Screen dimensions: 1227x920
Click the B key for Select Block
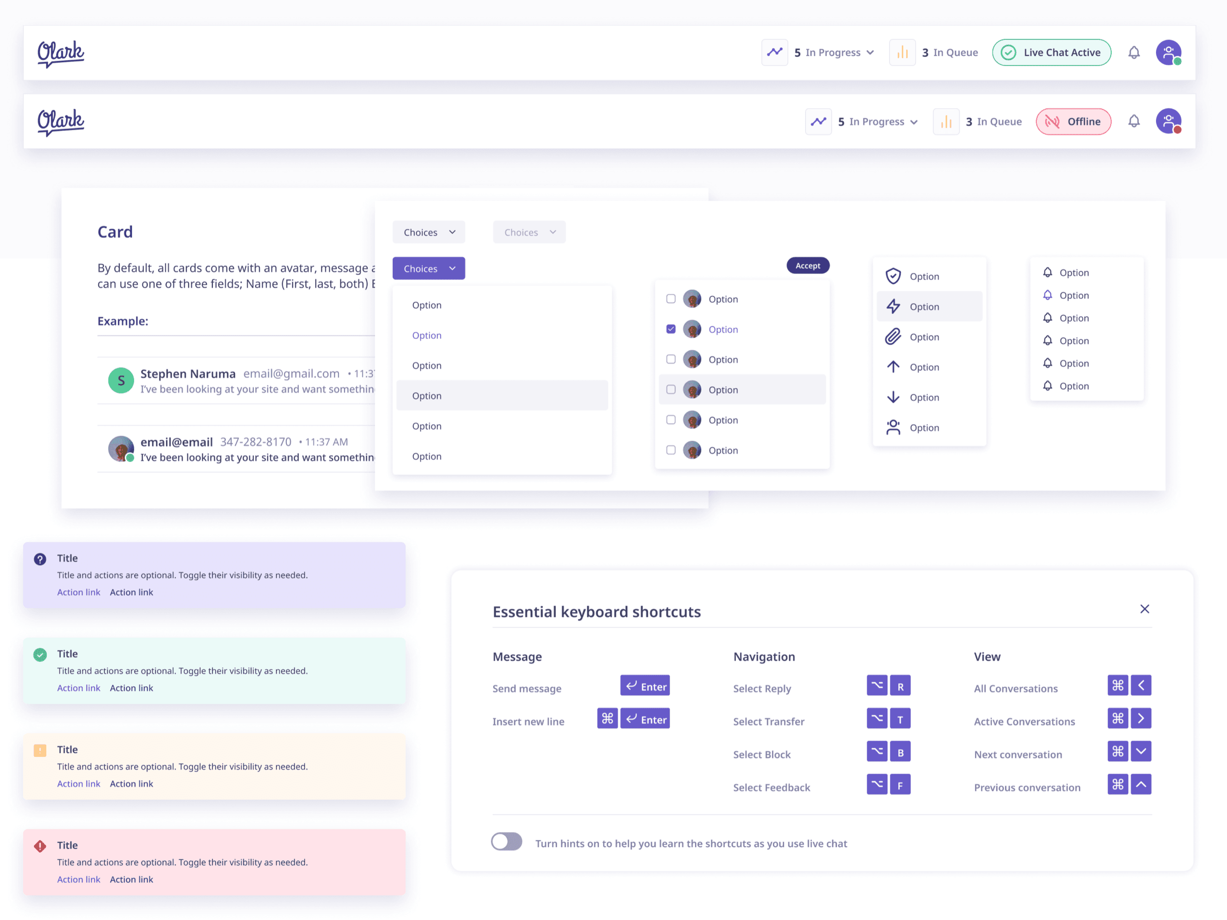900,751
